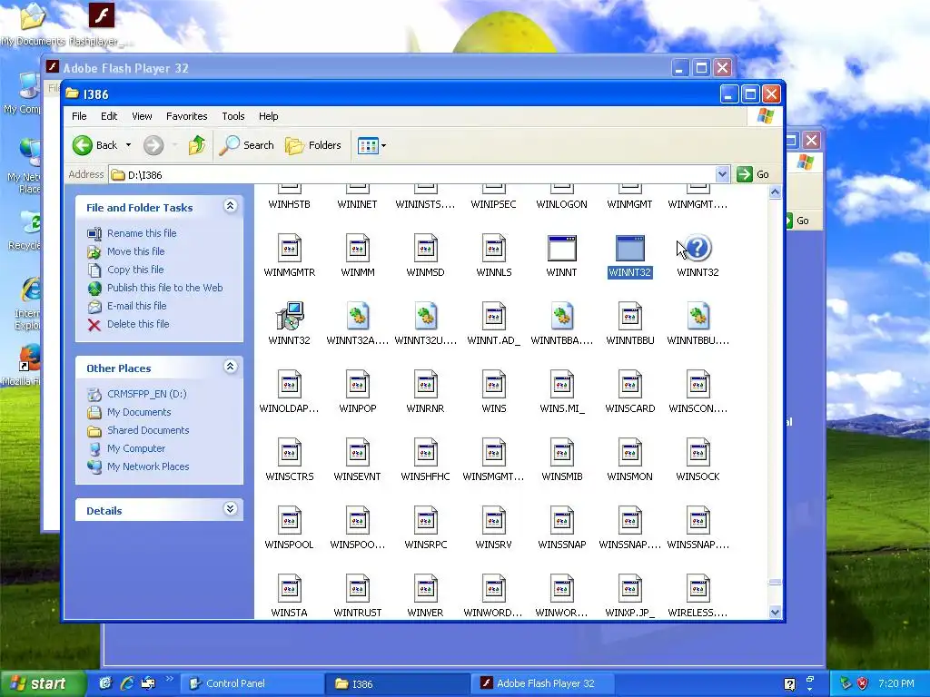The height and width of the screenshot is (697, 930).
Task: Collapse the Other Places panel
Action: tap(230, 367)
